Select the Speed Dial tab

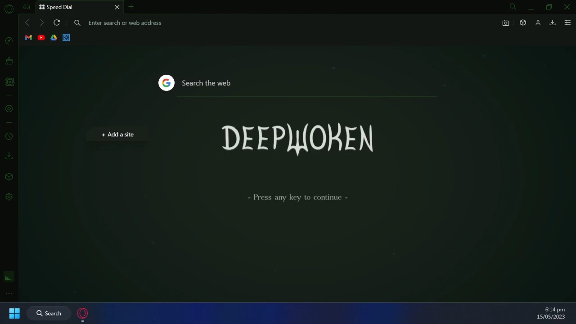point(80,7)
